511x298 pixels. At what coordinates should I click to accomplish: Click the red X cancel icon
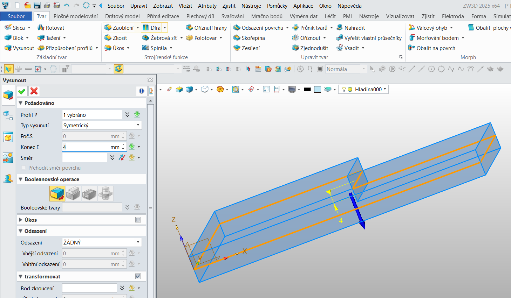[34, 91]
